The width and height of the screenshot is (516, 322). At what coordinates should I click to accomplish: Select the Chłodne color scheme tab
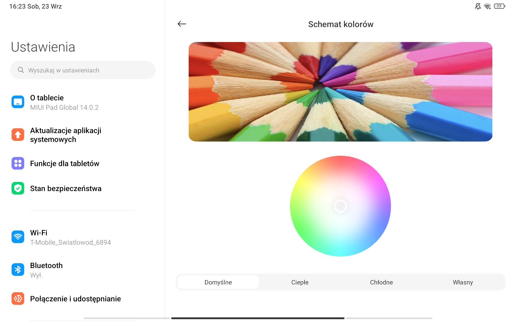(x=381, y=282)
